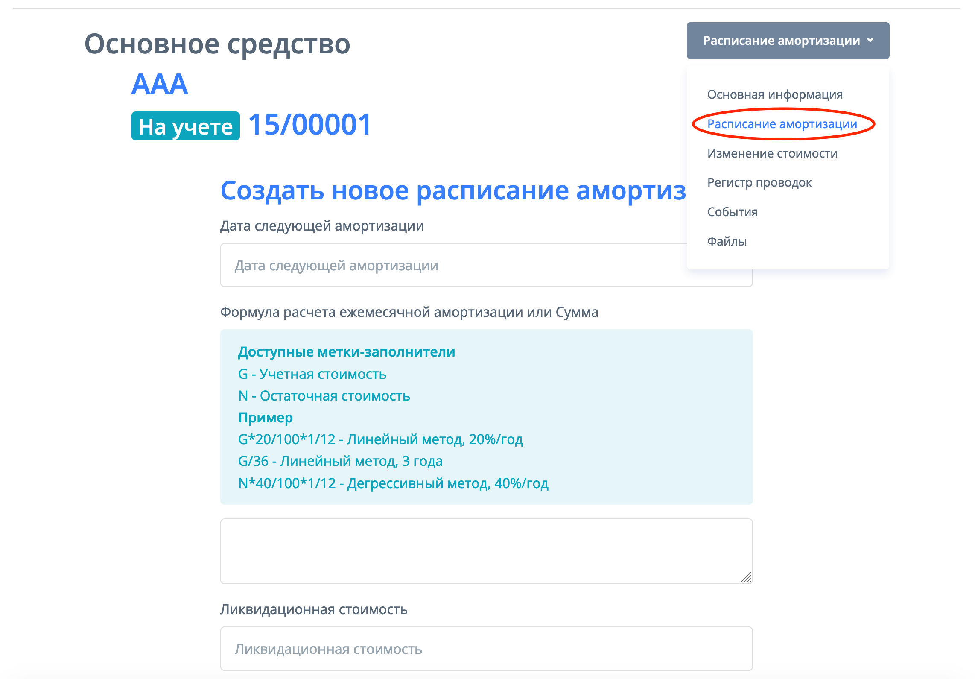Click the Основное средство page title
The width and height of the screenshot is (975, 679).
217,44
